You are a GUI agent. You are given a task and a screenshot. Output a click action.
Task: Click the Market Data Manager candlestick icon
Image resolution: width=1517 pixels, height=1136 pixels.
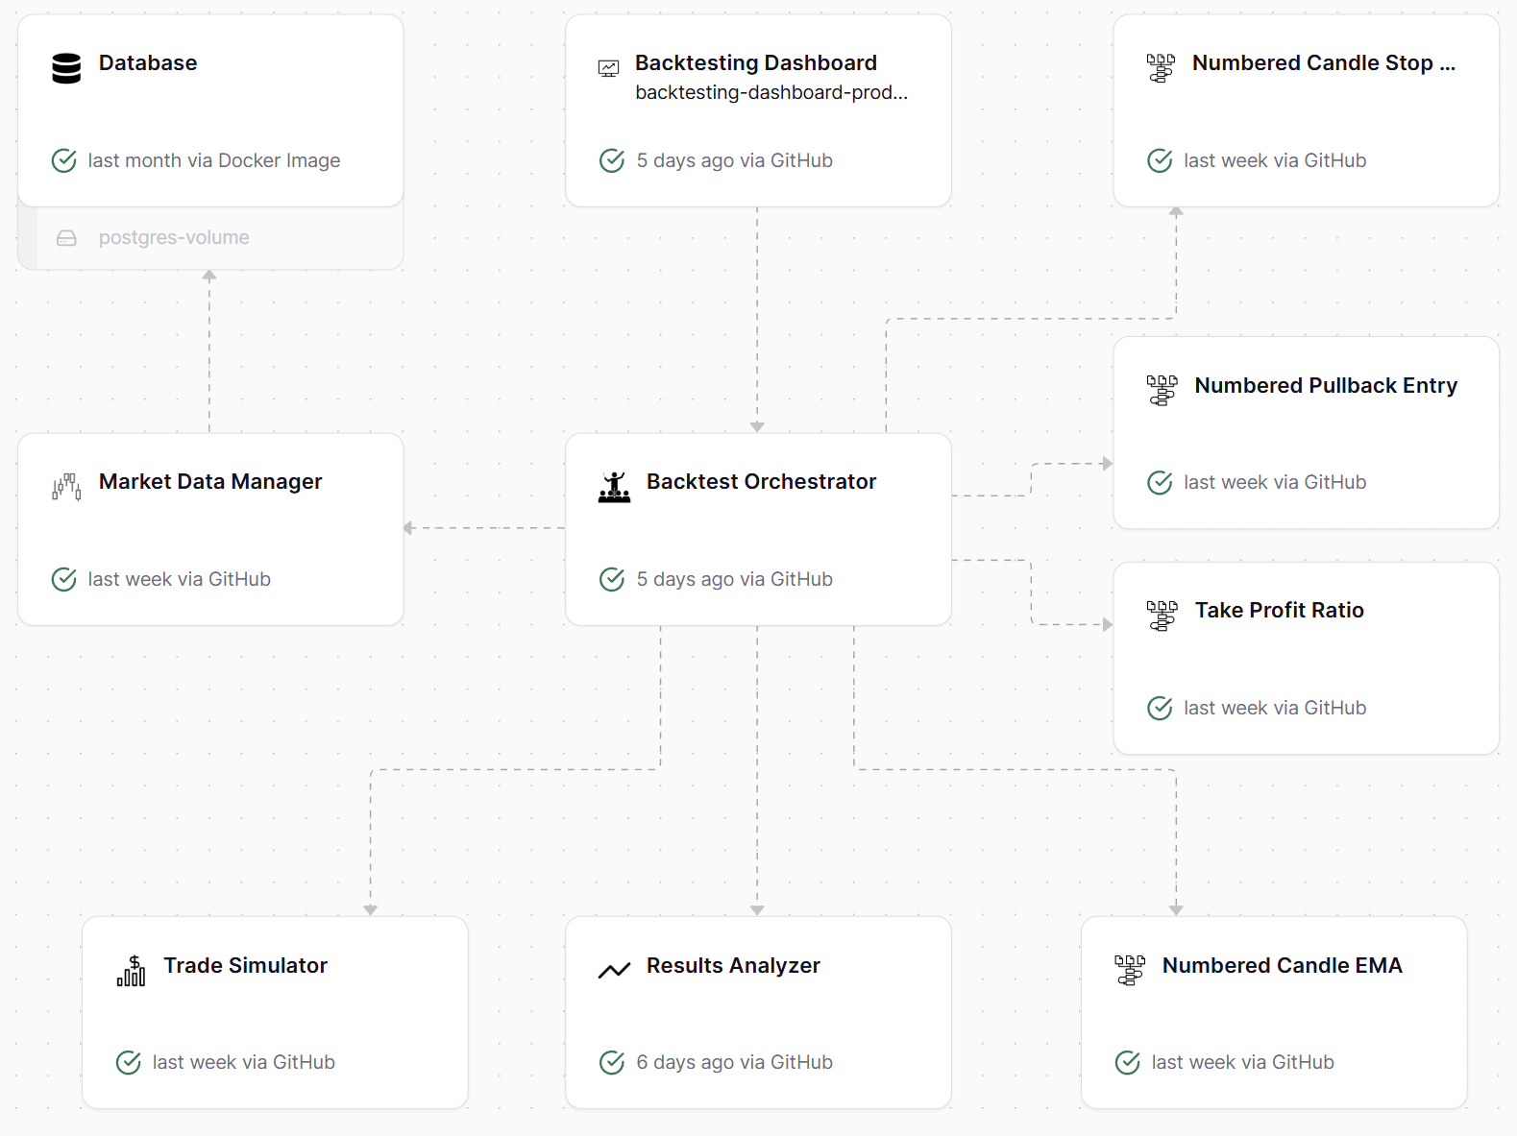[66, 487]
